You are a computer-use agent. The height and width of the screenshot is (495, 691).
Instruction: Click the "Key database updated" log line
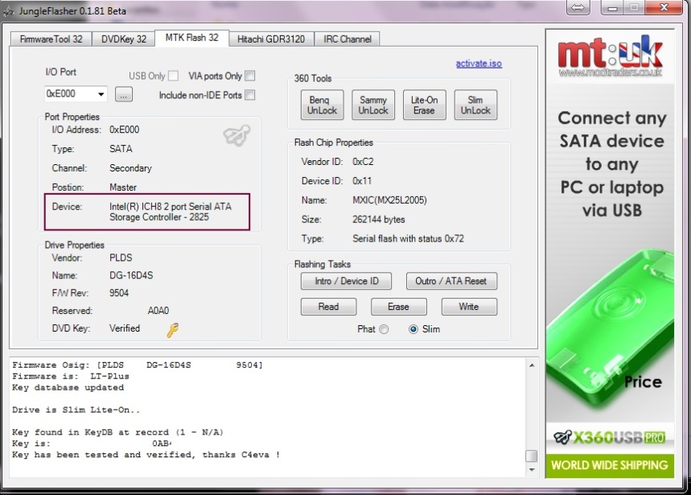tap(68, 388)
